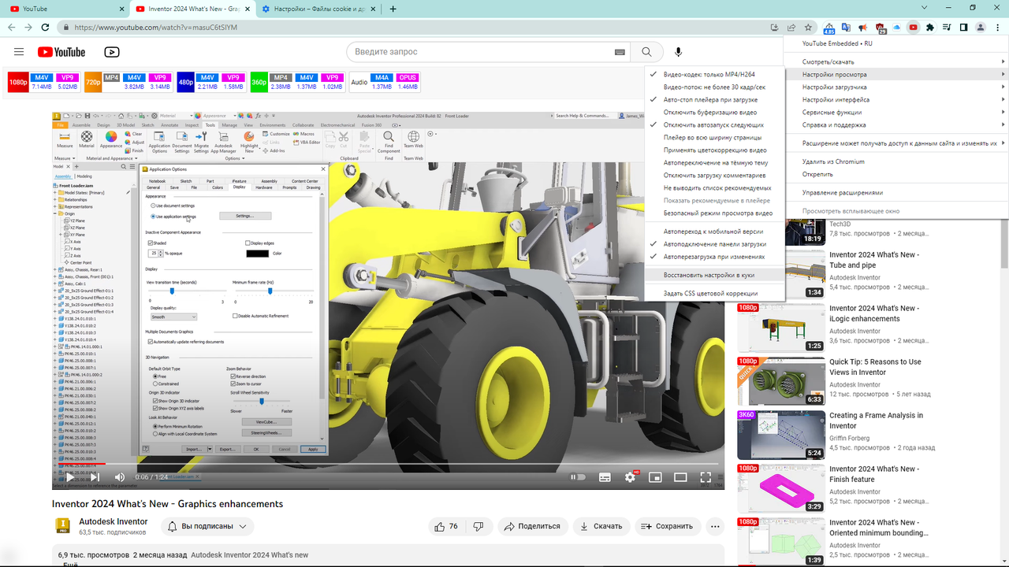Toggle 'Видео-кодек: только MP4/H264' option
The width and height of the screenshot is (1009, 567).
[x=715, y=75]
